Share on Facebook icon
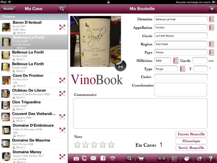Screen dimensions: 217x163 pos(103,158)
